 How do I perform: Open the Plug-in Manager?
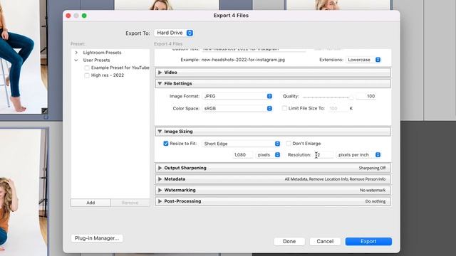pyautogui.click(x=97, y=238)
